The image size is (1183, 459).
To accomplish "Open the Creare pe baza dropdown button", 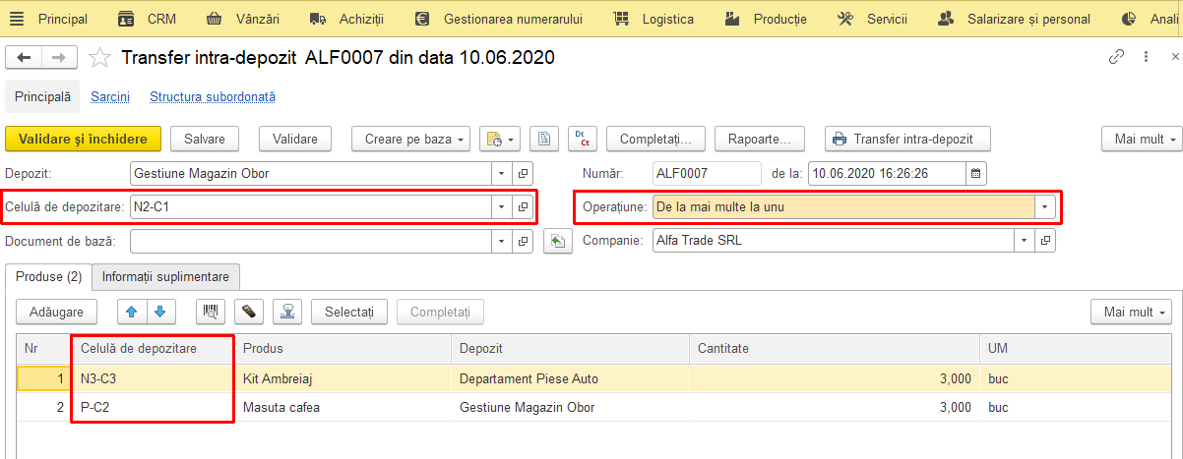I will 411,140.
